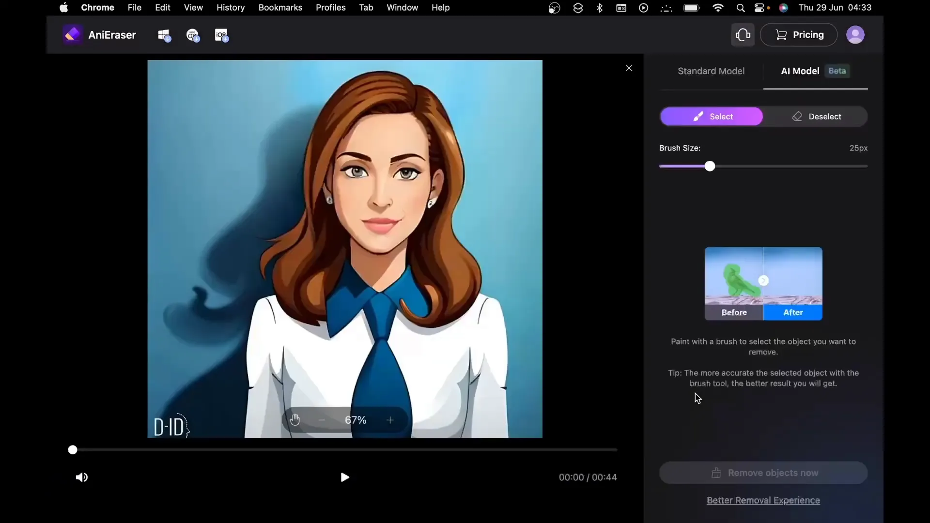This screenshot has width=930, height=523.
Task: Click the 67% zoom level value
Action: [x=356, y=420]
